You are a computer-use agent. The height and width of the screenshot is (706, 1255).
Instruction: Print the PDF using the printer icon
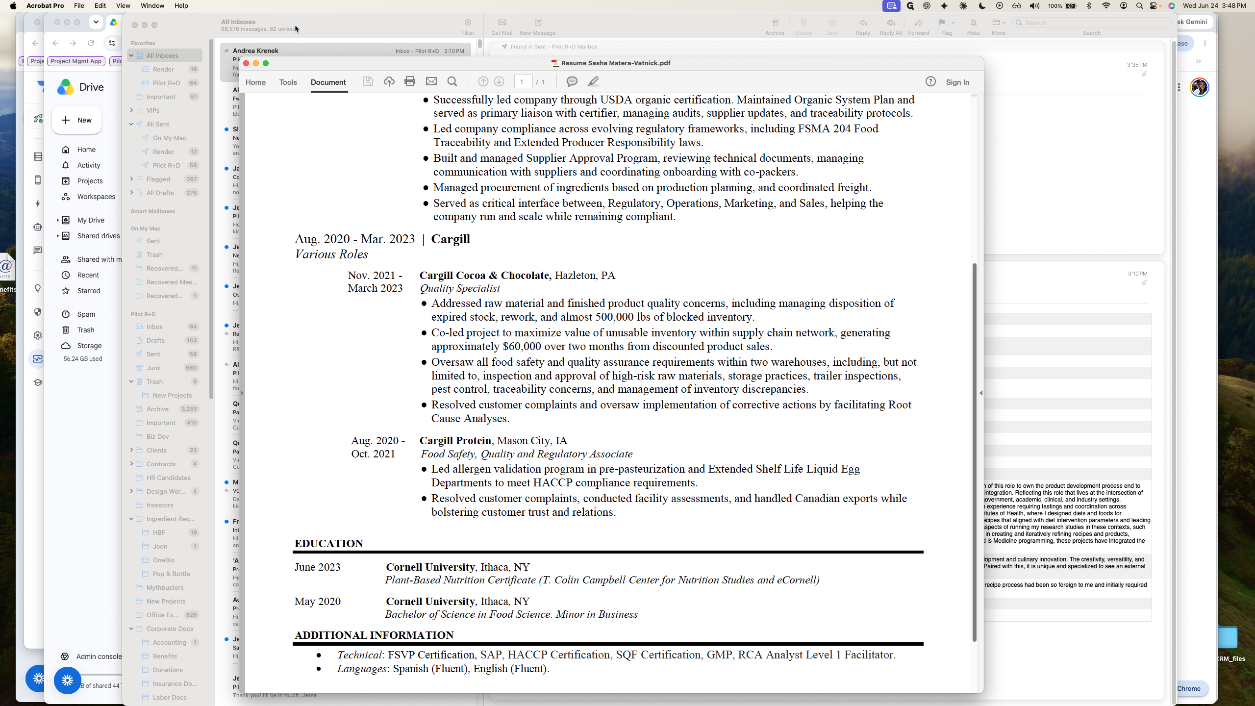click(x=410, y=82)
